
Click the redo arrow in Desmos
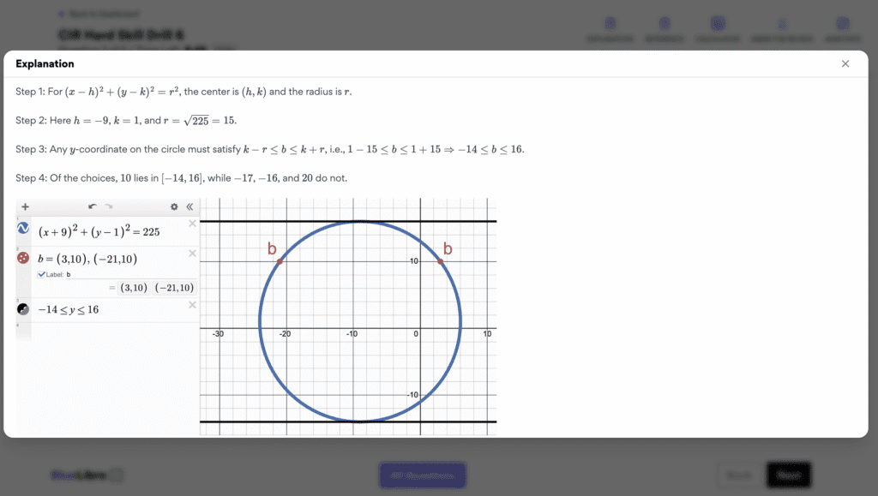109,206
